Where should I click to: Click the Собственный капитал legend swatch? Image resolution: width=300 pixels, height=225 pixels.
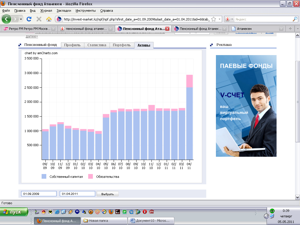[44, 177]
